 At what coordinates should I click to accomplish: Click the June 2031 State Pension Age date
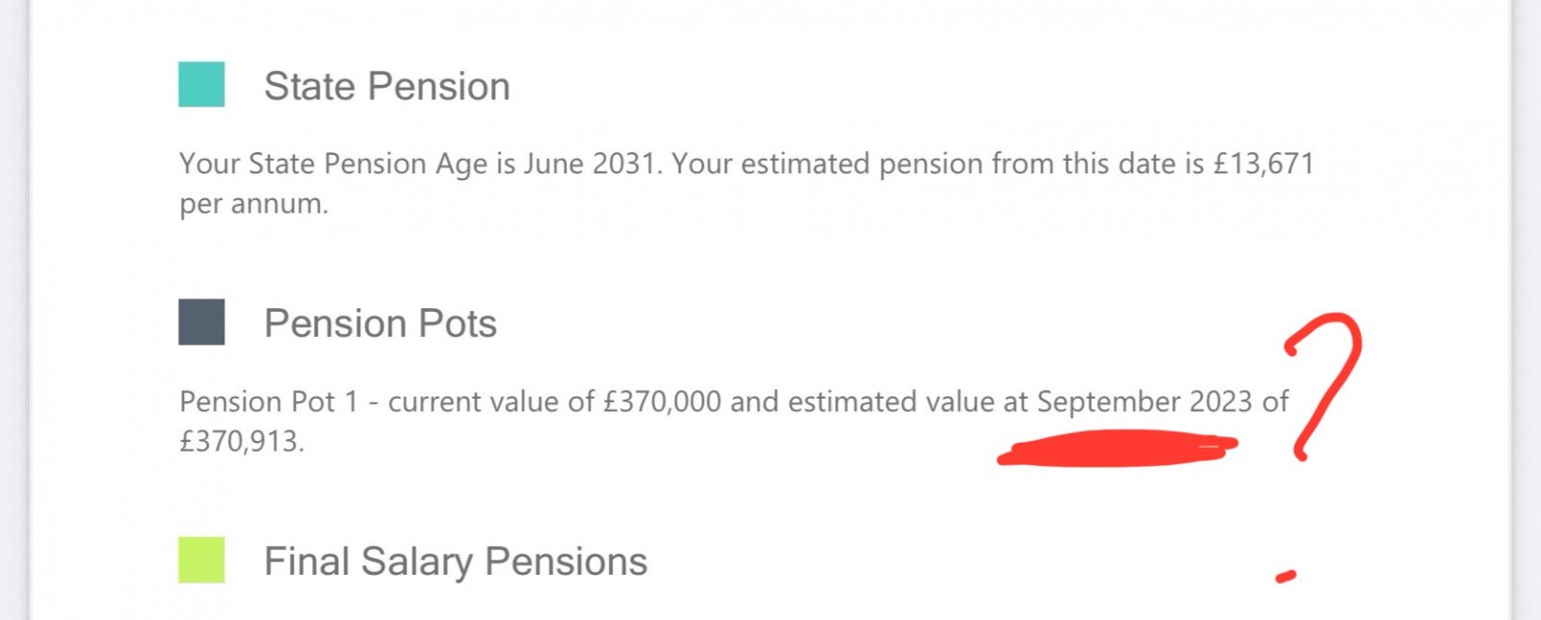tap(589, 164)
